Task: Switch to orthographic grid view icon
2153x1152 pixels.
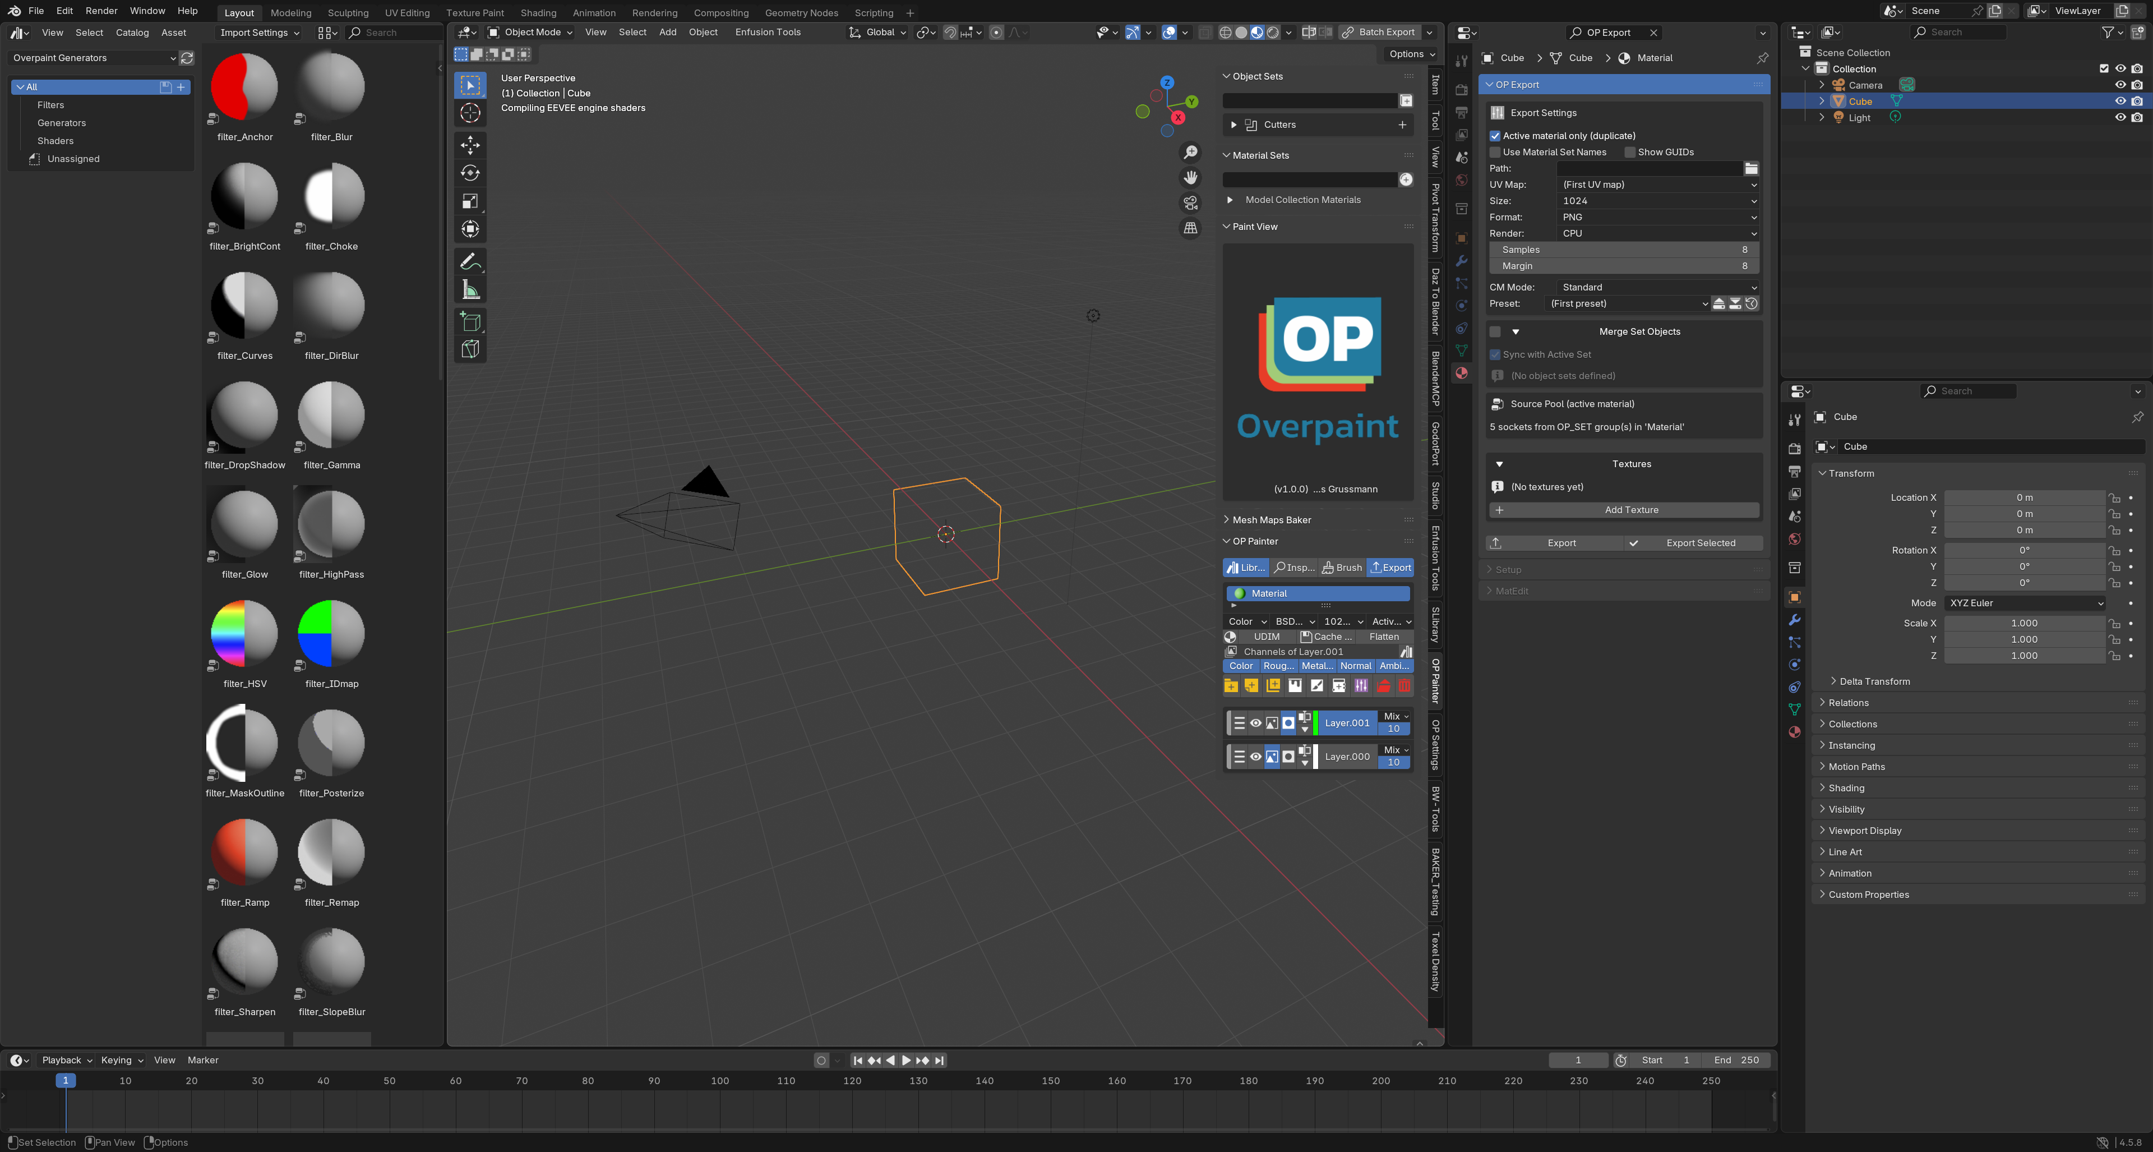Action: [1190, 227]
